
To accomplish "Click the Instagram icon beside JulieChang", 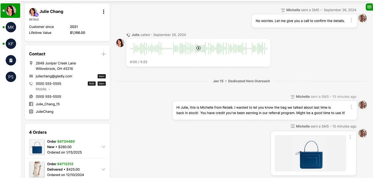I will (31, 112).
